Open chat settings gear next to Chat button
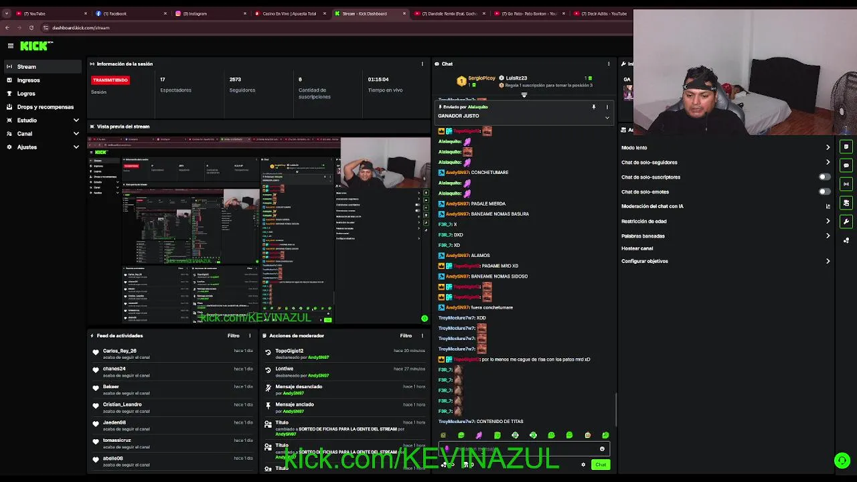Viewport: 857px width, 482px height. click(583, 465)
